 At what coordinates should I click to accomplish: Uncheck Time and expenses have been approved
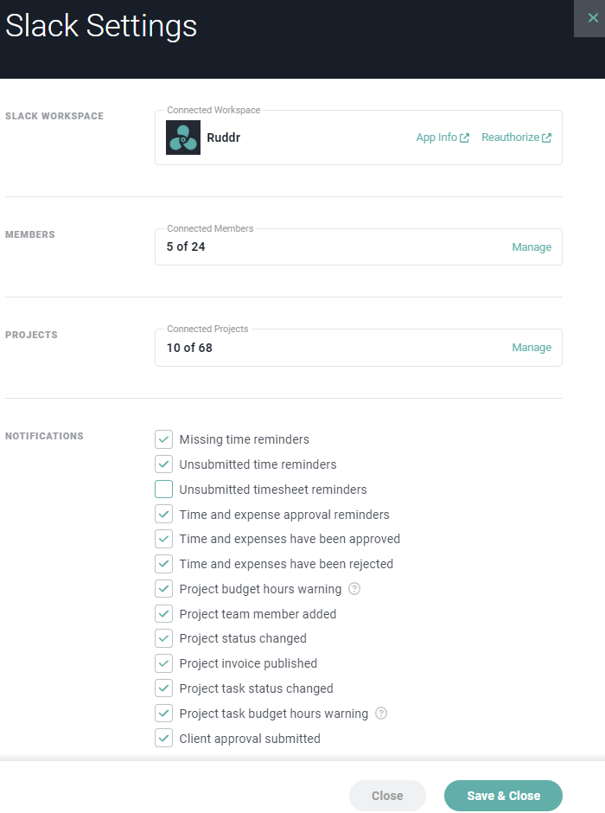[x=163, y=539]
